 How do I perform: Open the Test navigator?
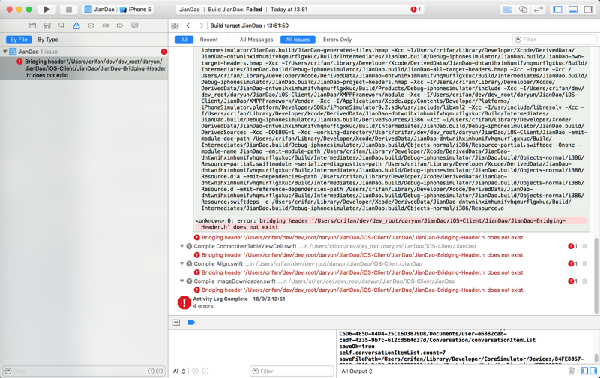[x=91, y=25]
